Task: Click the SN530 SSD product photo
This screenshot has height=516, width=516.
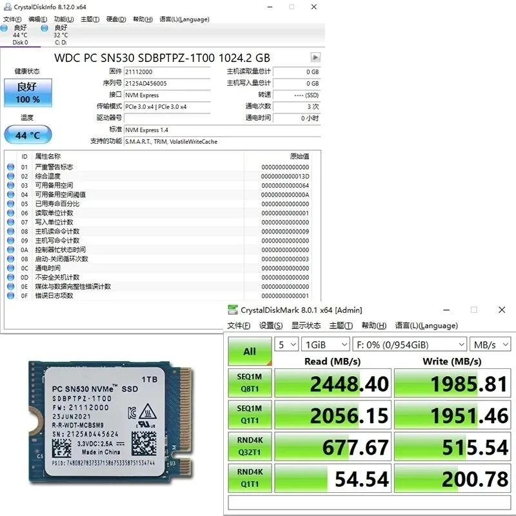Action: [111, 422]
